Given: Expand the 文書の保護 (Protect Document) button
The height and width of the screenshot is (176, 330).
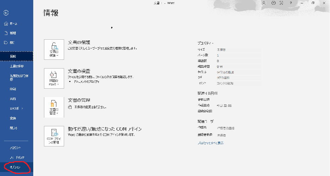Looking at the screenshot, I should [x=54, y=49].
